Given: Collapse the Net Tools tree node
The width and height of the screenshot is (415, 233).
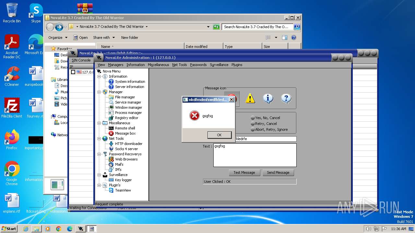Looking at the screenshot, I should [99, 139].
